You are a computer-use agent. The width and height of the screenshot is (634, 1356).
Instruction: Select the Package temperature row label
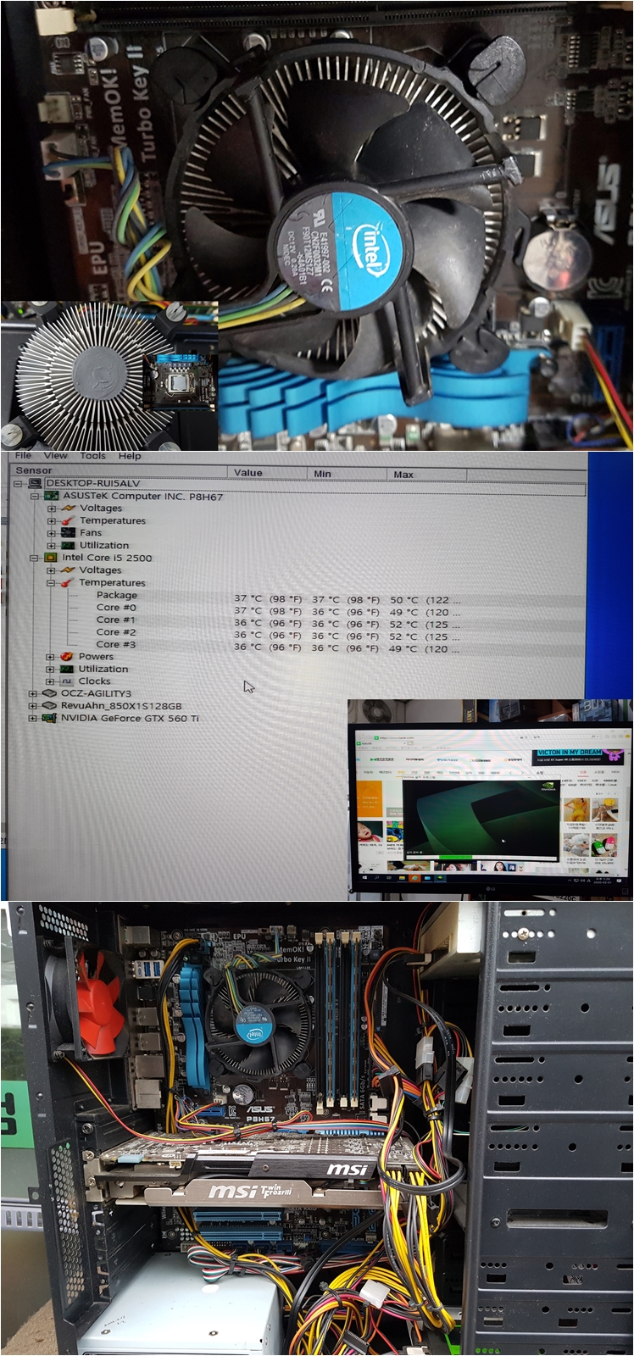116,595
